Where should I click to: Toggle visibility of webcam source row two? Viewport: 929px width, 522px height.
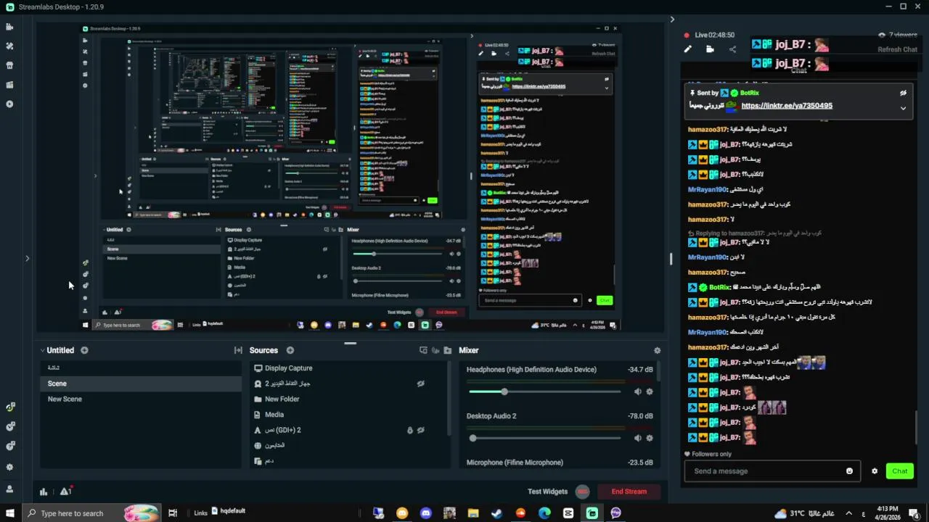(x=420, y=384)
